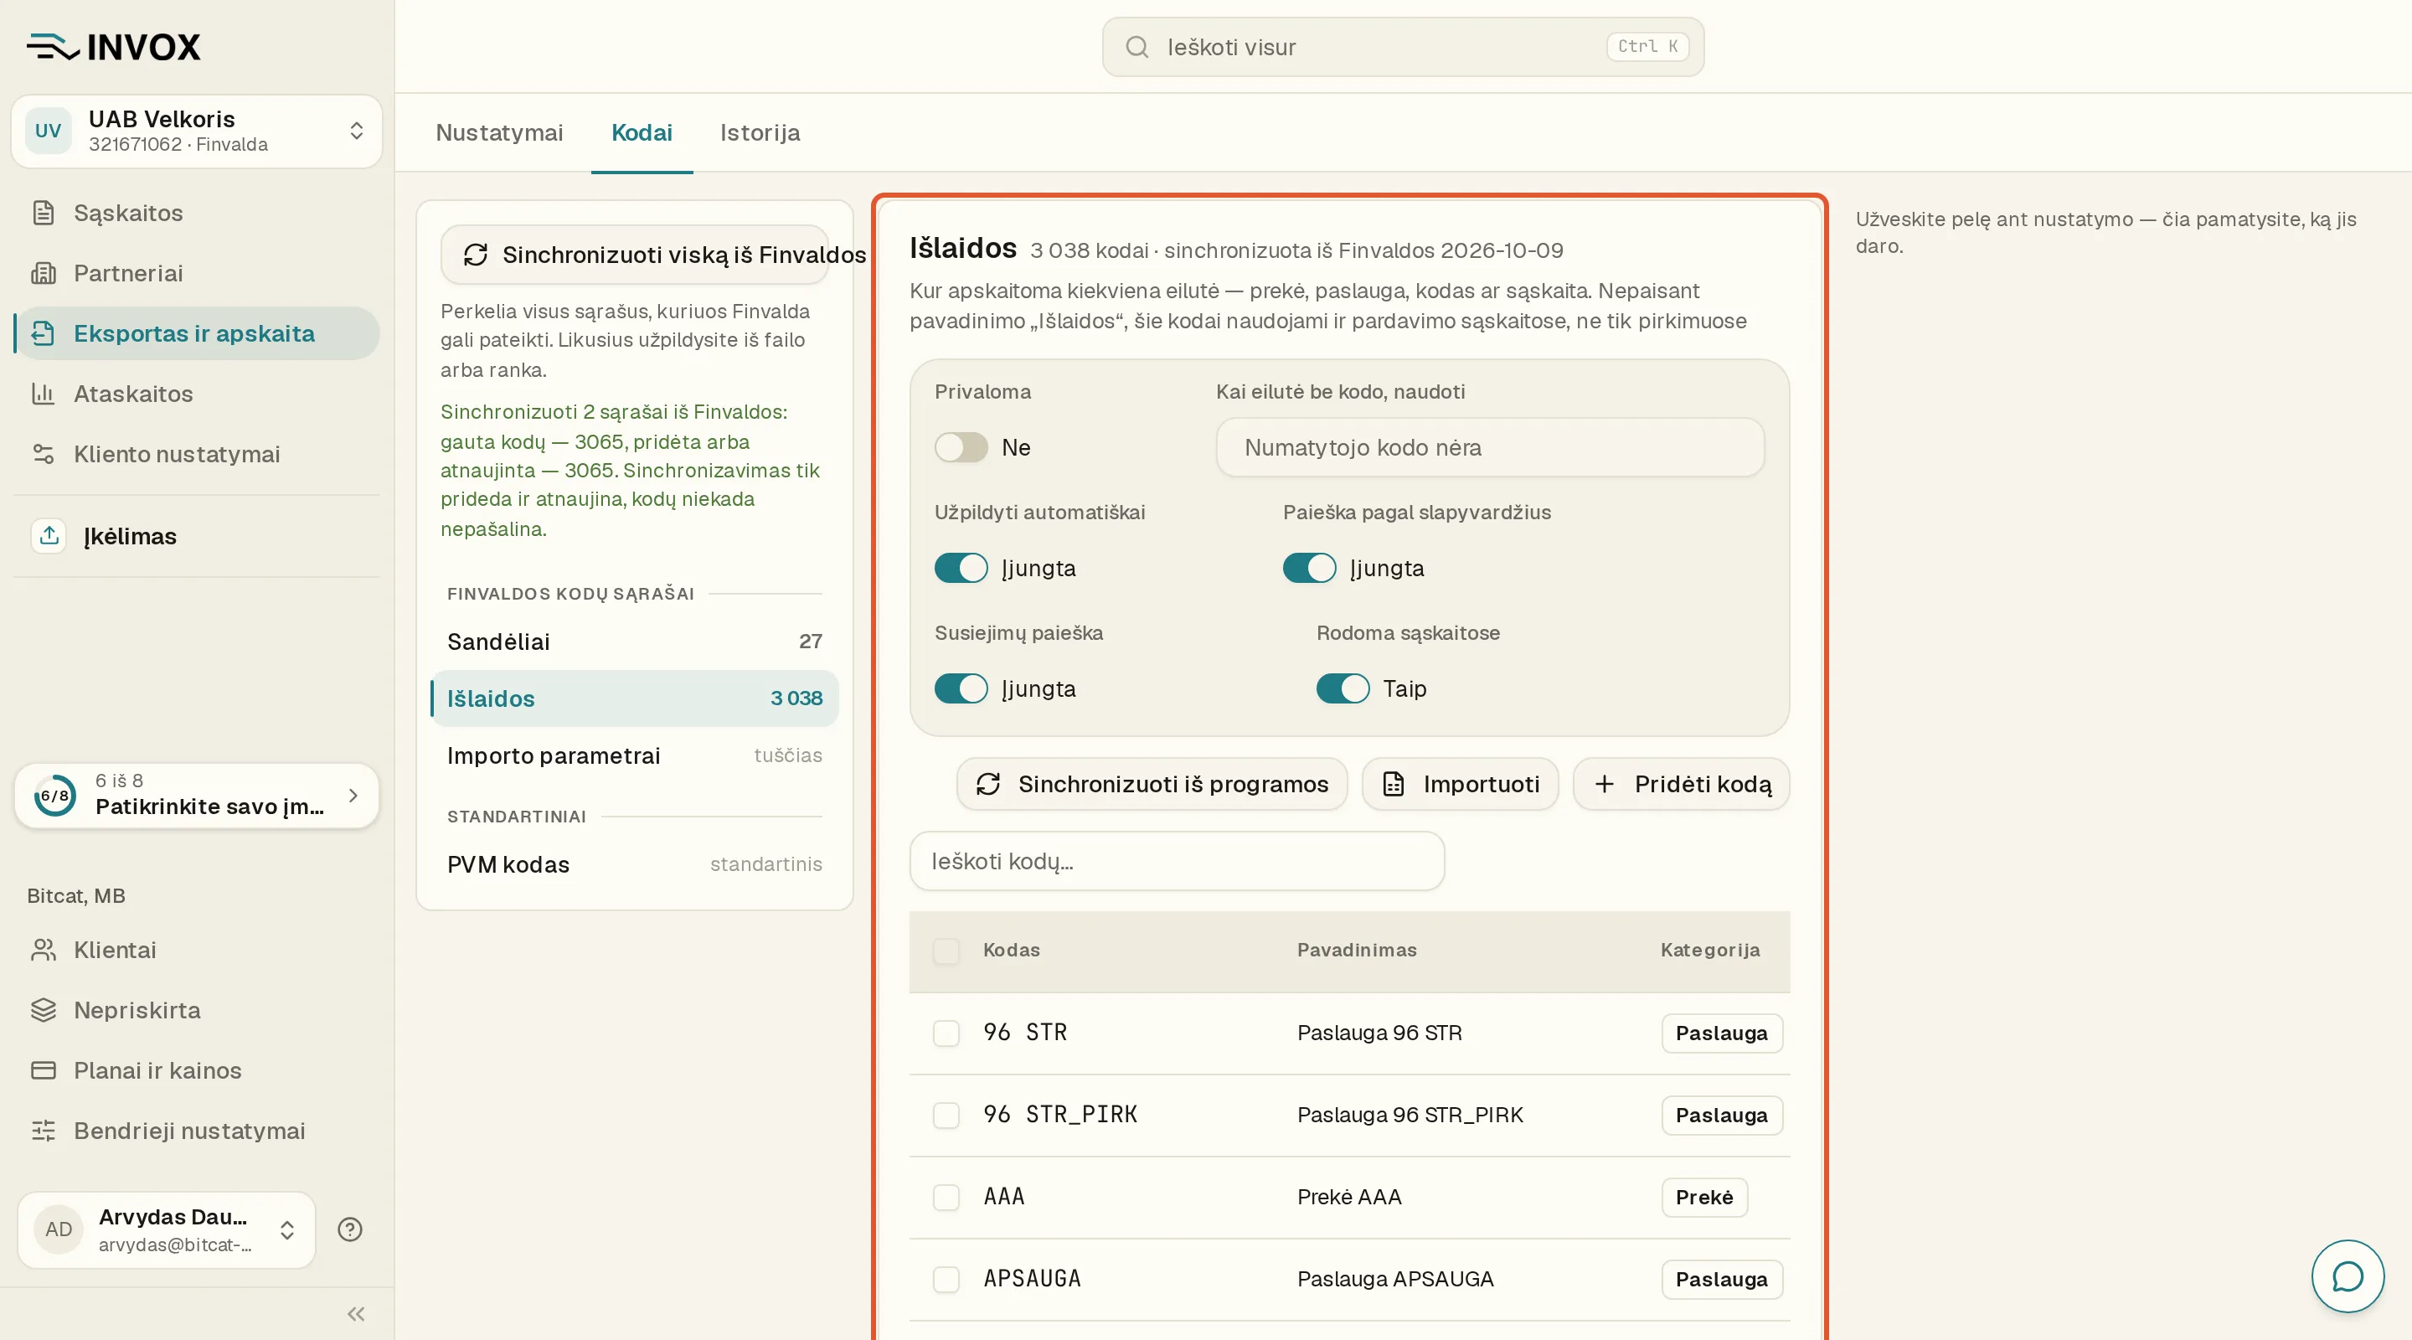Image resolution: width=2412 pixels, height=1340 pixels.
Task: Select Sandėliai code list
Action: (x=634, y=642)
